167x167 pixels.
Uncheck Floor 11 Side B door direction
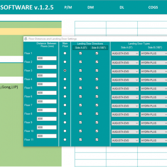click(97, 139)
